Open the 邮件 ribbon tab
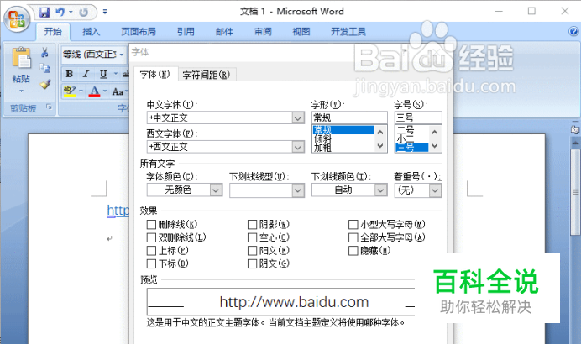Image resolution: width=581 pixels, height=344 pixels. [x=224, y=32]
